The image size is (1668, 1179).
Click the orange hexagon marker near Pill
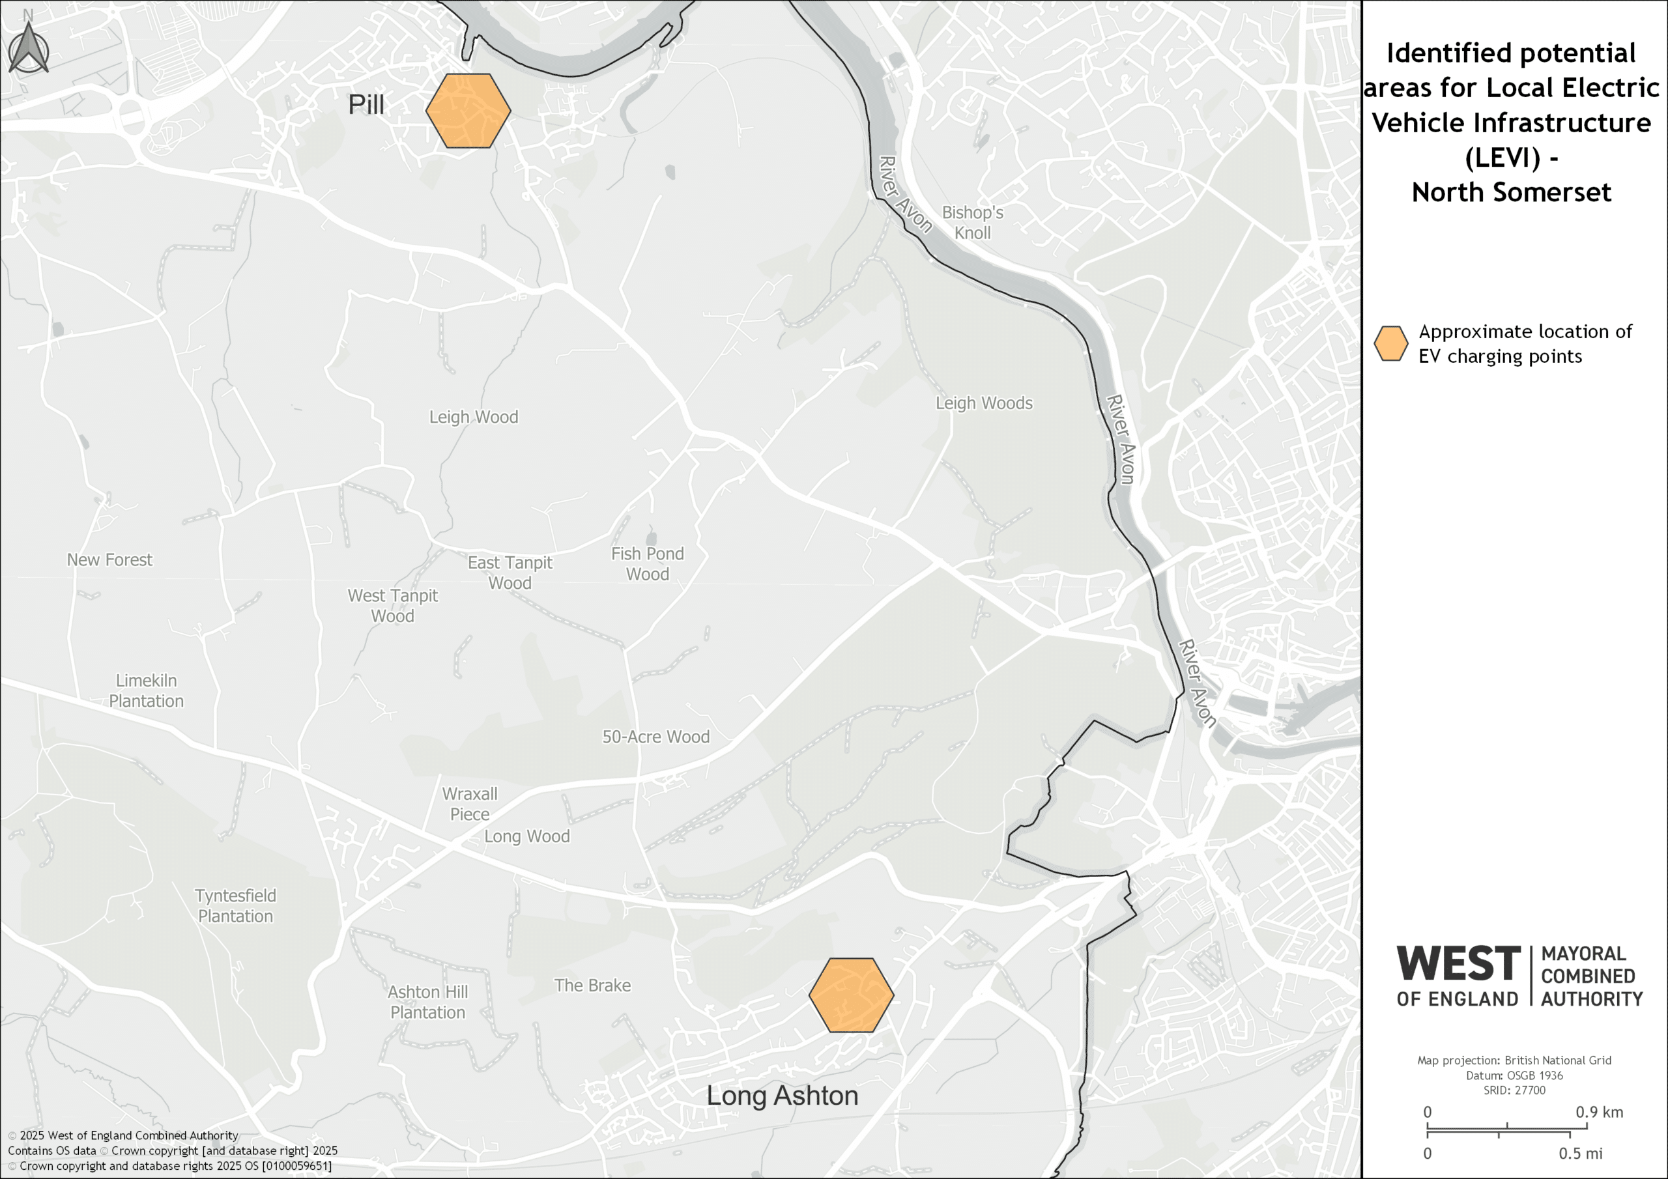[468, 111]
